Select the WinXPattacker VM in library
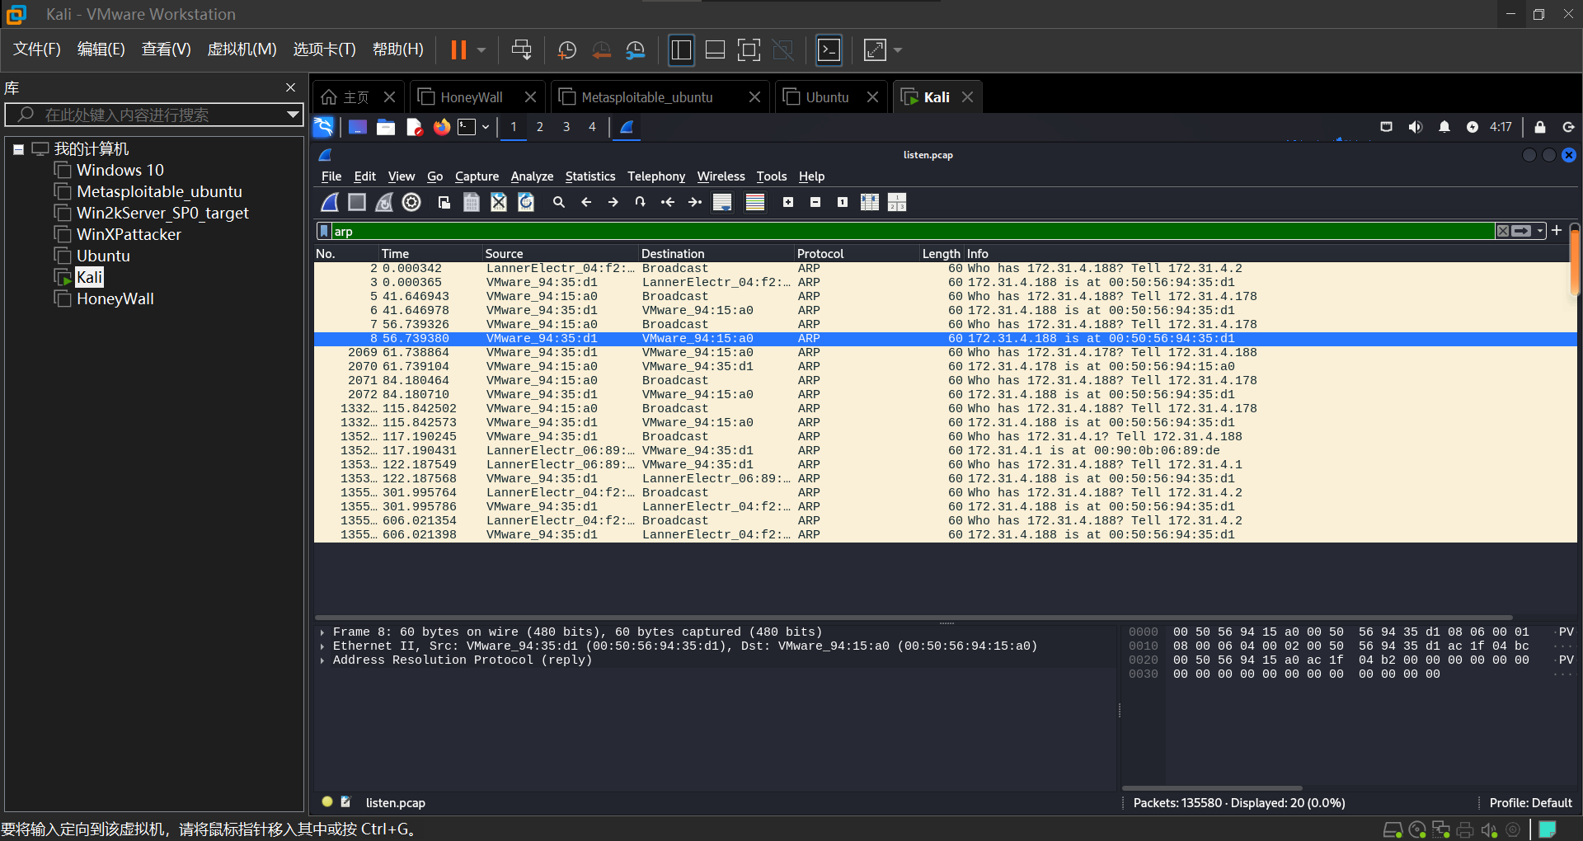The height and width of the screenshot is (841, 1583). pos(129,234)
